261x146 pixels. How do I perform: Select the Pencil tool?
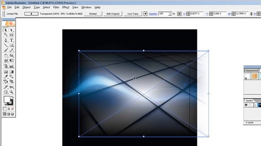pos(11,50)
